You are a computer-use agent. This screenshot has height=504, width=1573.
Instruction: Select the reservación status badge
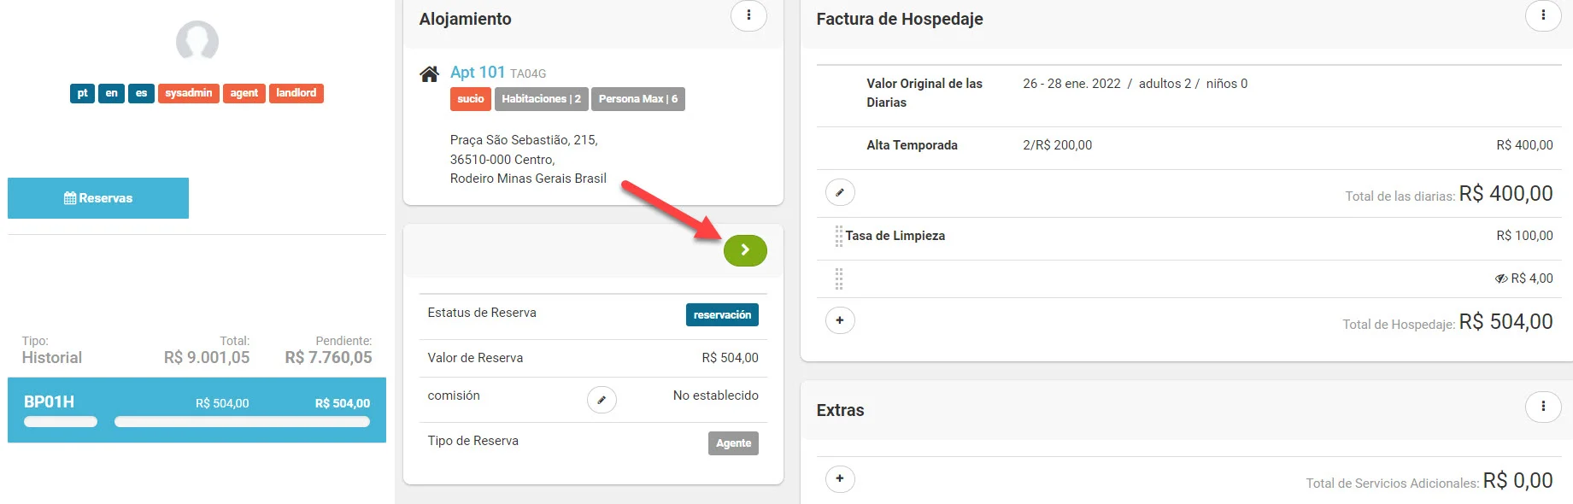(x=722, y=315)
